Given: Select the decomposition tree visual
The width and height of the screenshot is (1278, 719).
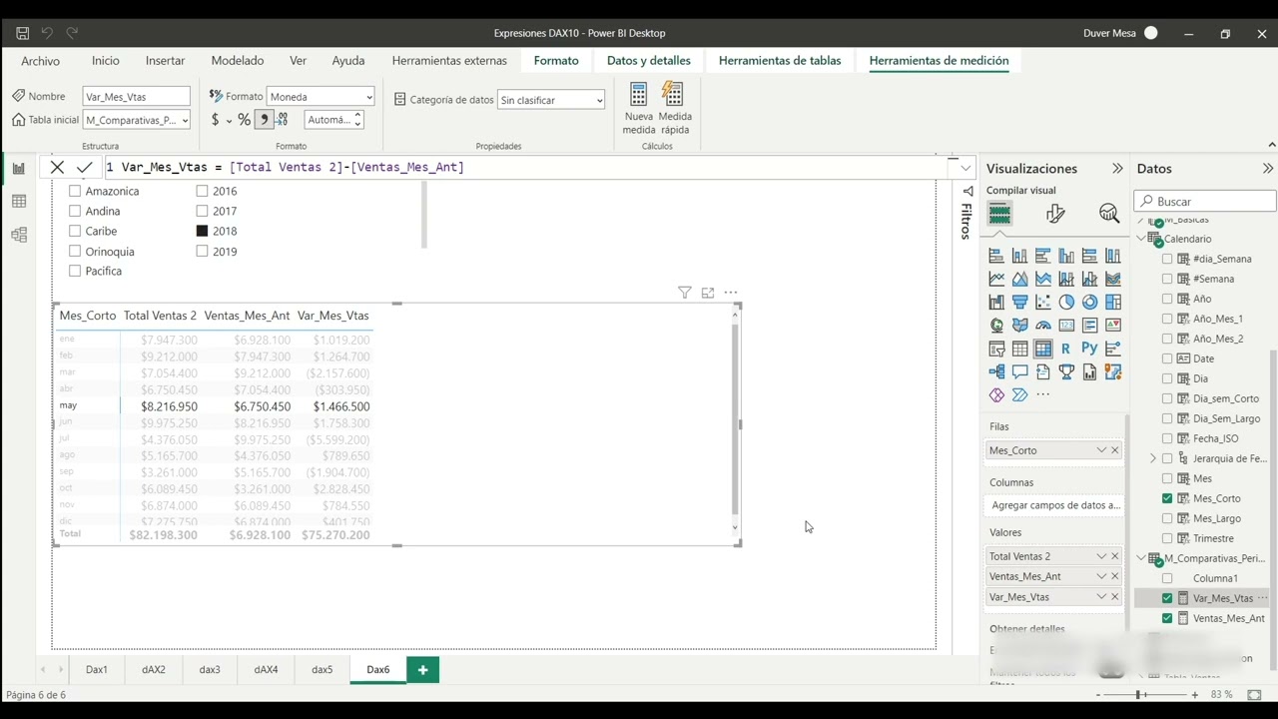Looking at the screenshot, I should click(x=996, y=371).
